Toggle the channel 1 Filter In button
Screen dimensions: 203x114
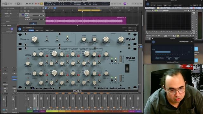(x=115, y=61)
